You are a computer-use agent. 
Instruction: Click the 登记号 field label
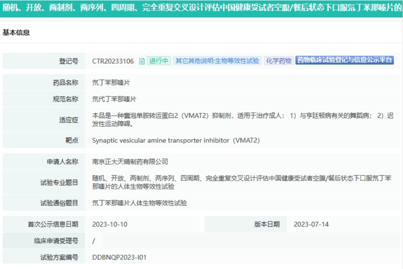69,61
